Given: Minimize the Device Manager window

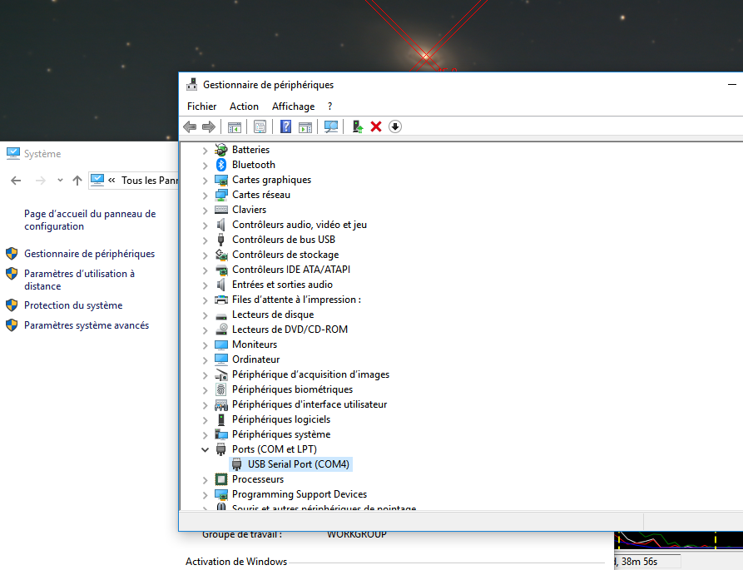Looking at the screenshot, I should [732, 84].
